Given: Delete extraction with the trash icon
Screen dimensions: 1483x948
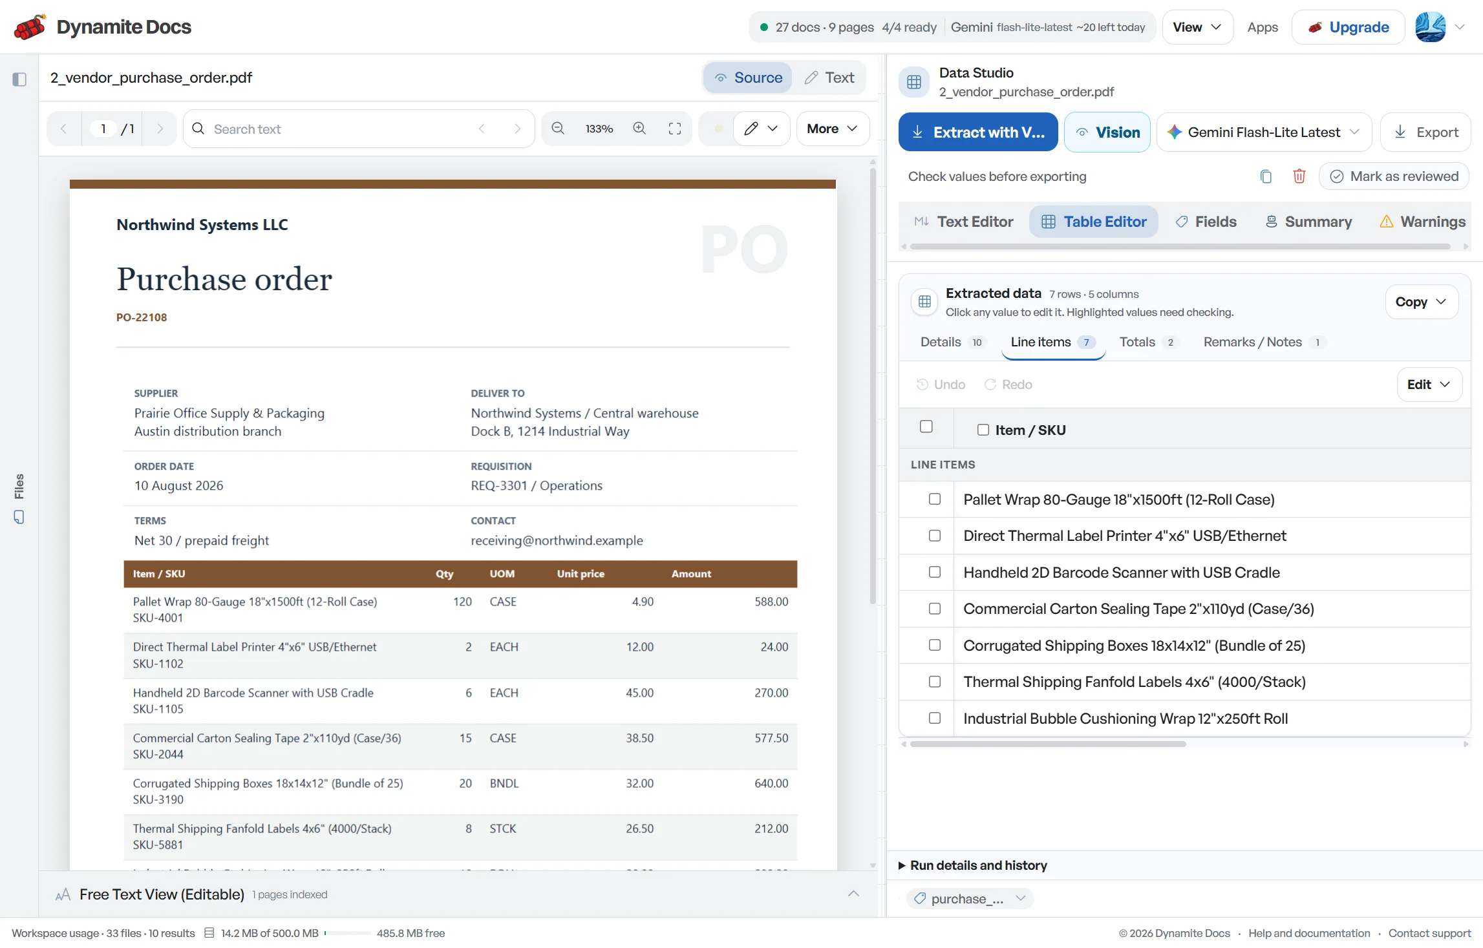Looking at the screenshot, I should [x=1299, y=176].
